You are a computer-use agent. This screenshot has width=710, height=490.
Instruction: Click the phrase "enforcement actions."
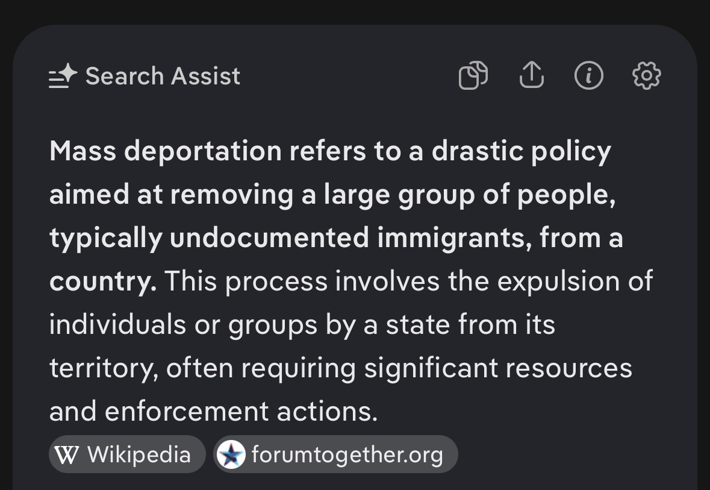[241, 412]
